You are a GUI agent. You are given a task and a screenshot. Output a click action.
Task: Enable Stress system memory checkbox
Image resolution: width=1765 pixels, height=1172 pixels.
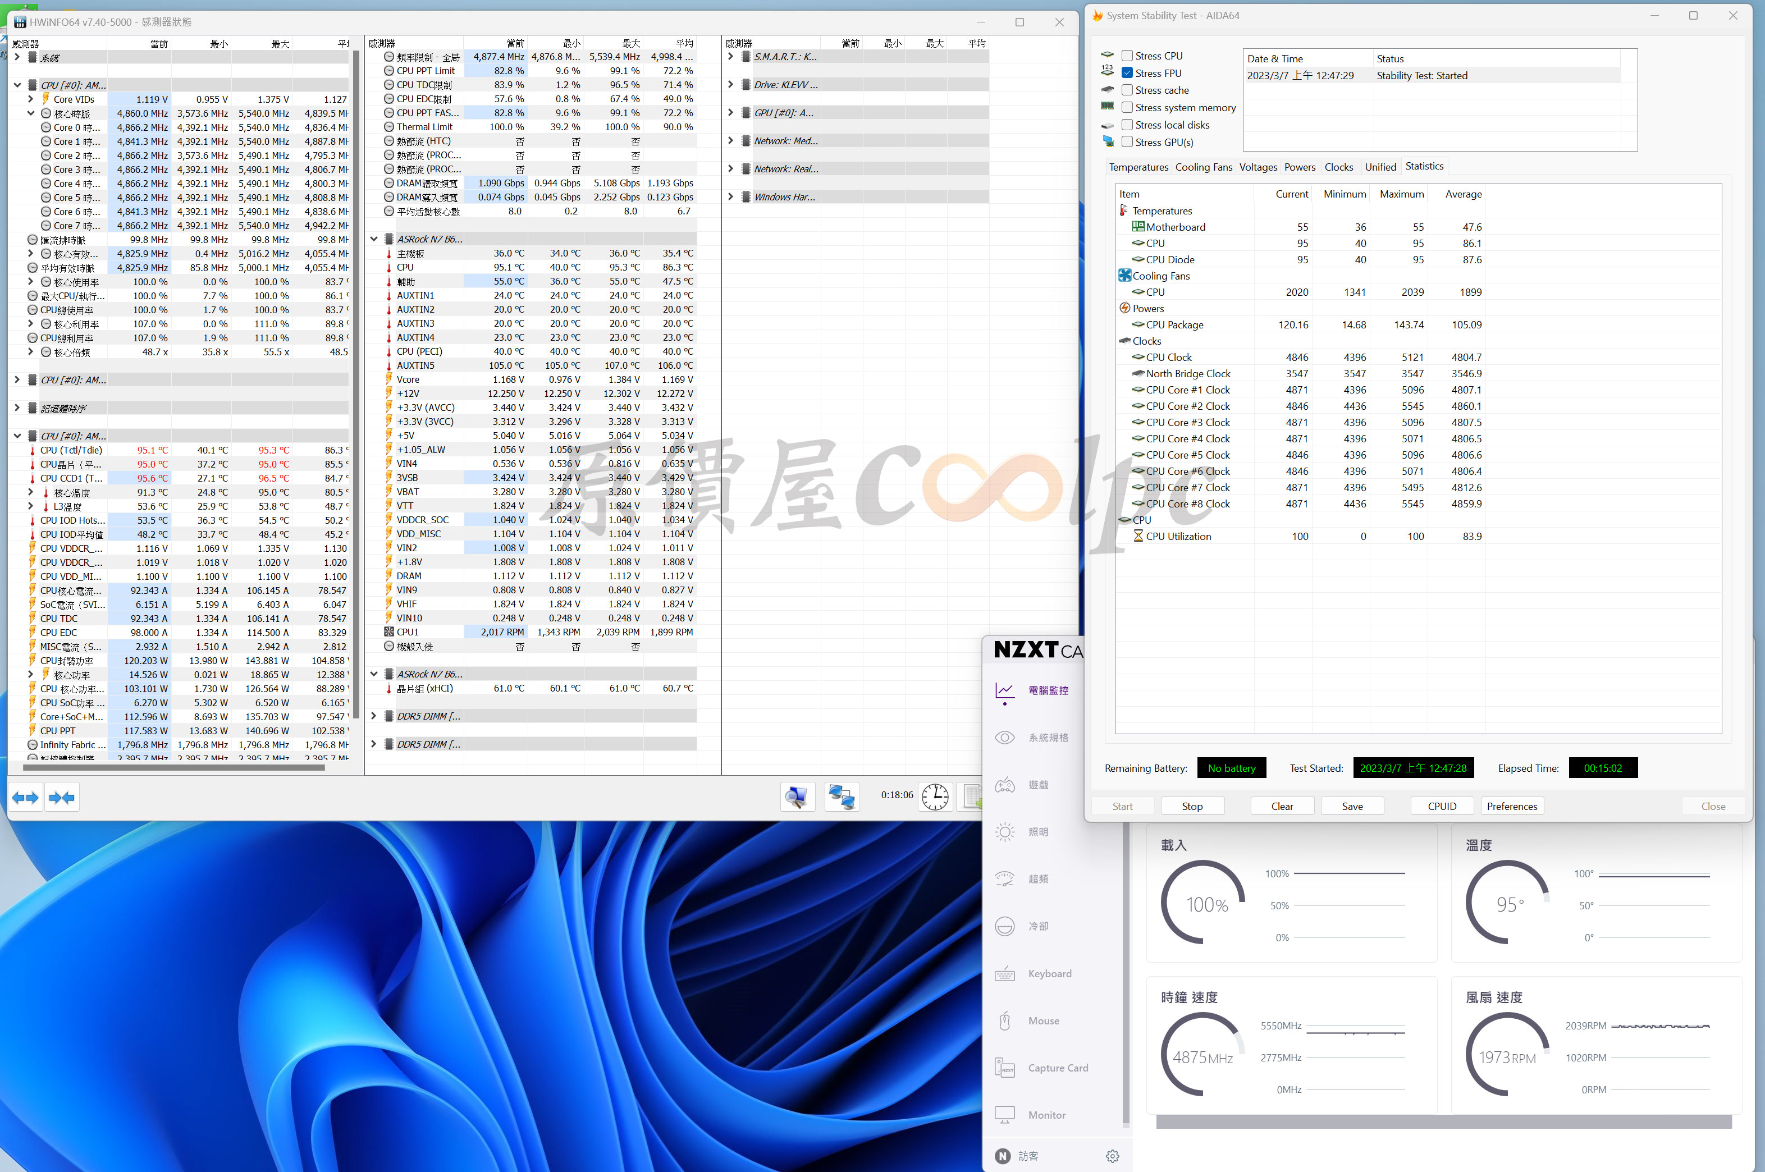[x=1127, y=107]
